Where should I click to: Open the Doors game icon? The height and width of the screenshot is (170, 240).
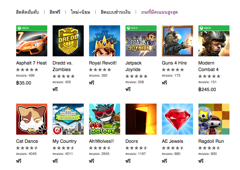pos(141,119)
